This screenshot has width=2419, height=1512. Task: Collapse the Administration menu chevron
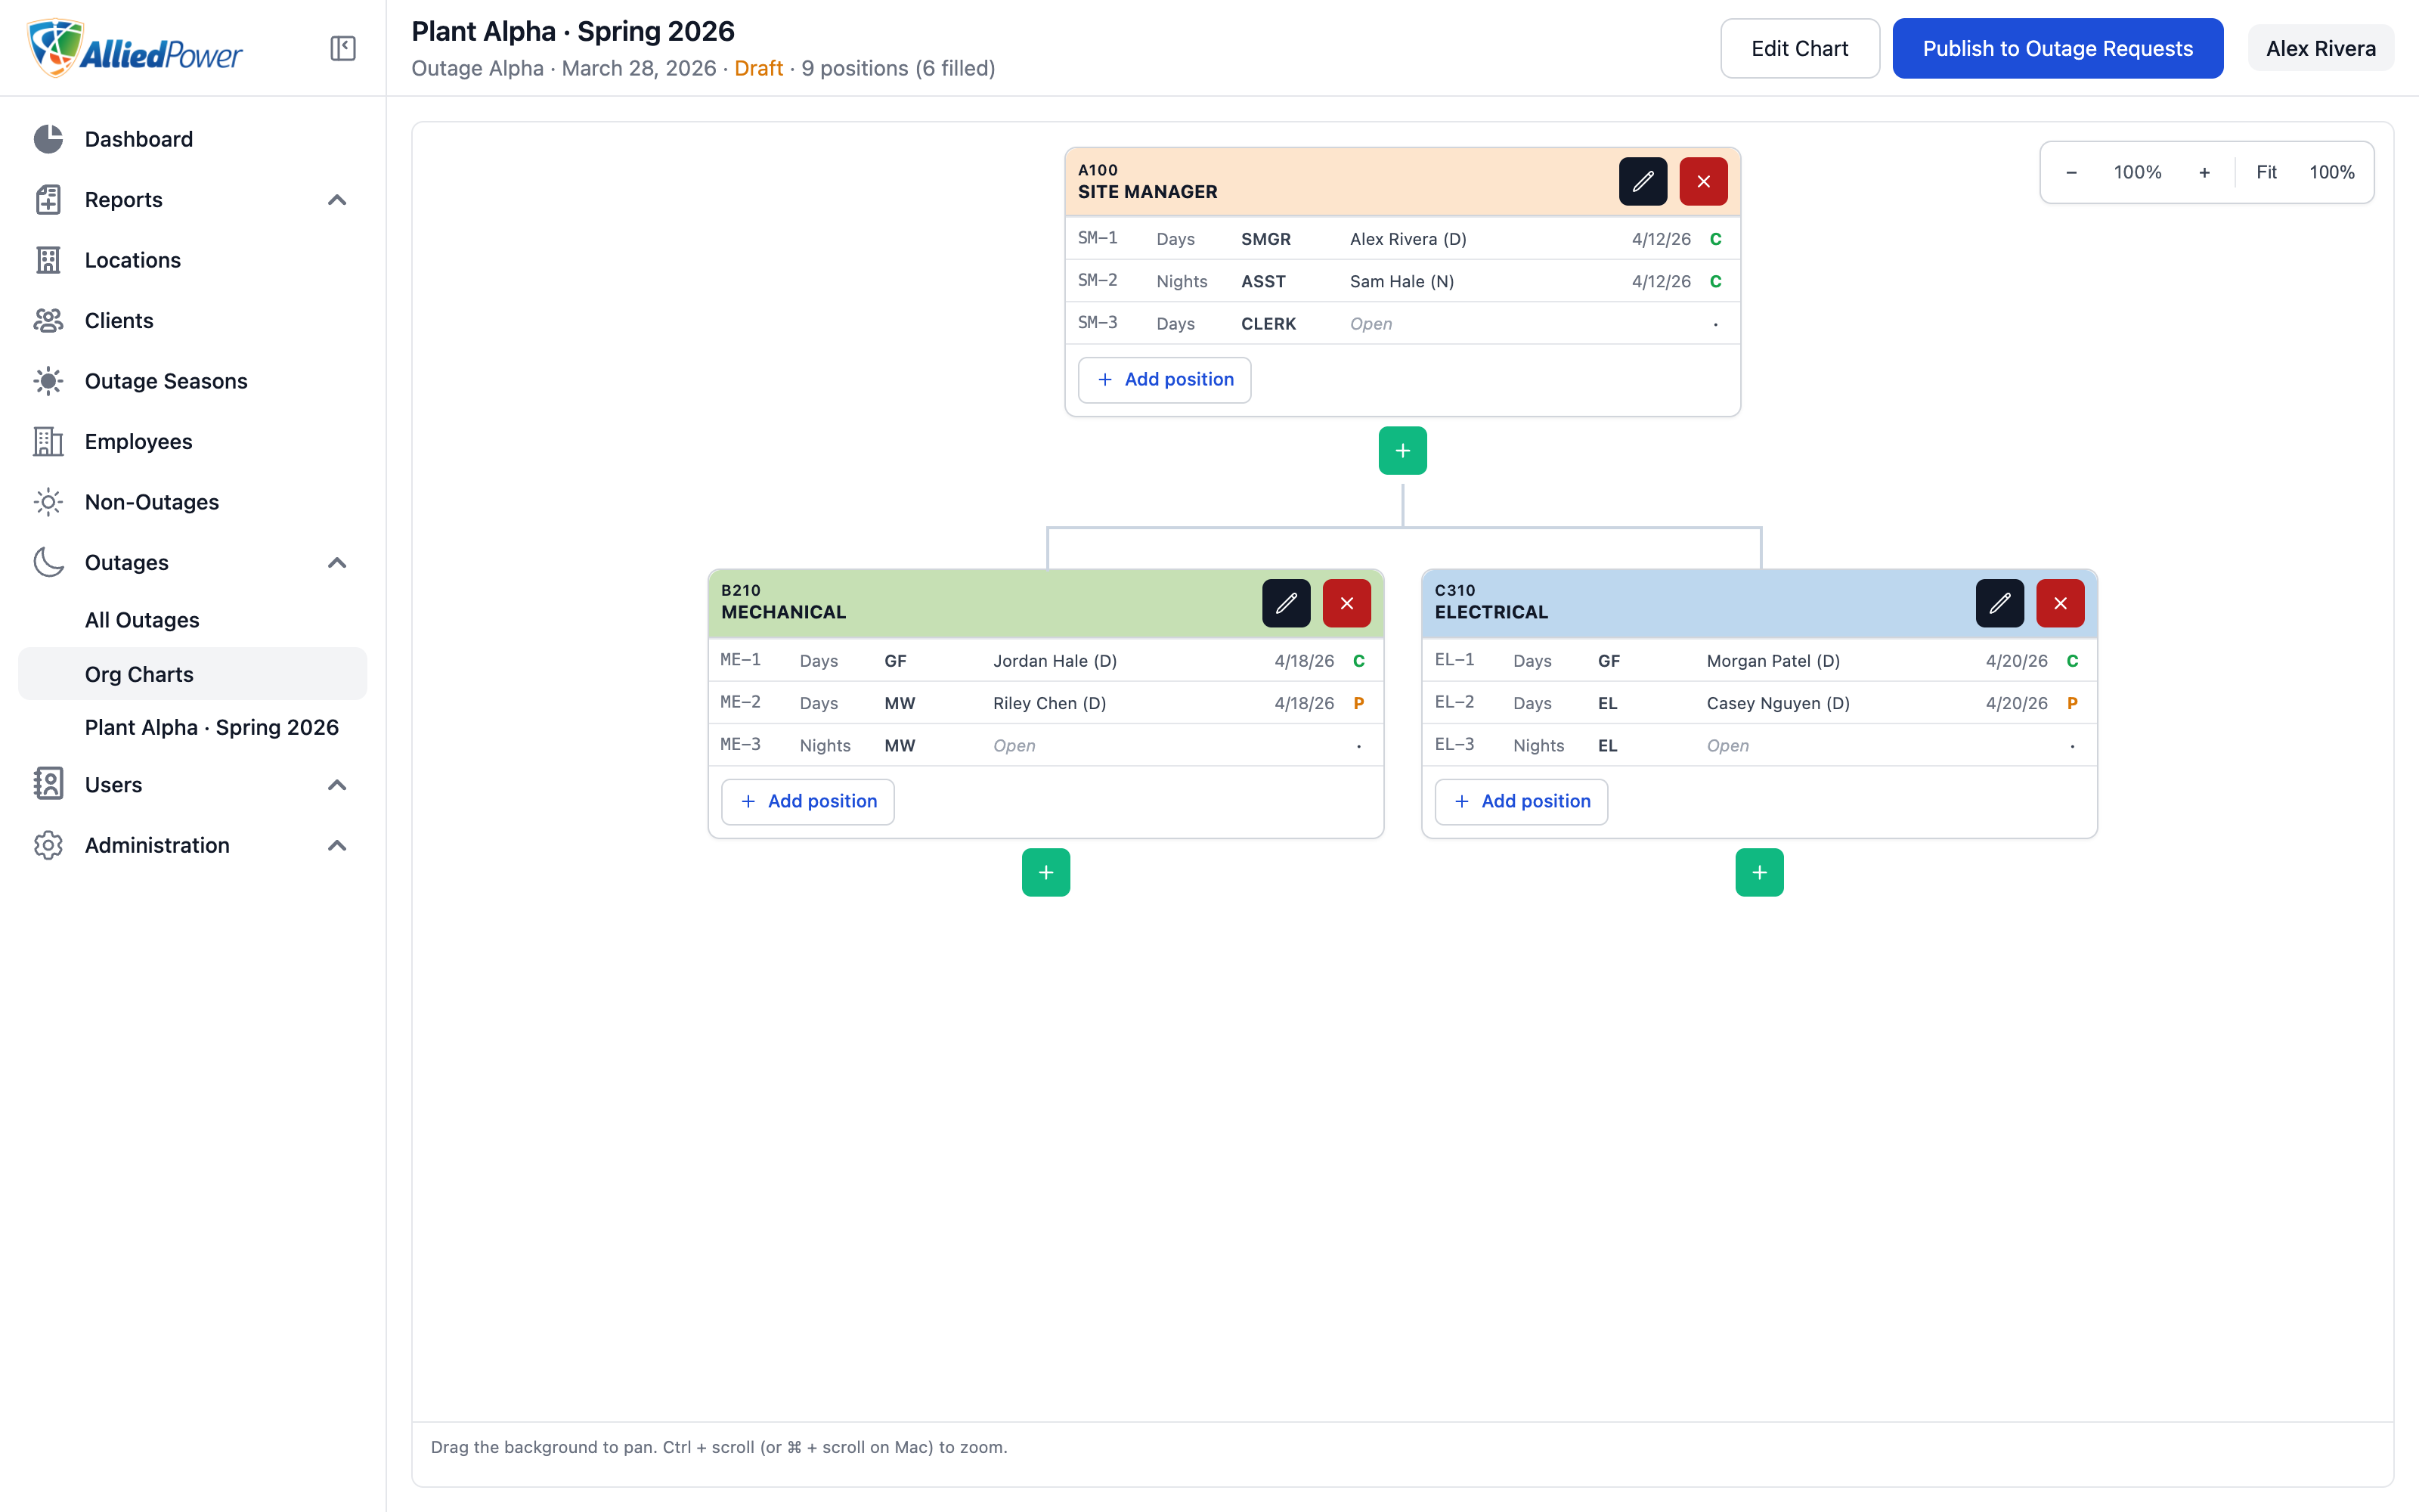(337, 846)
